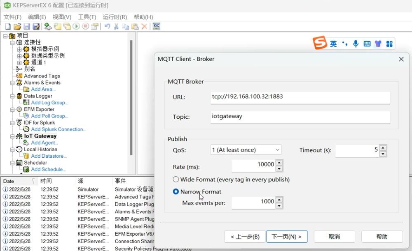The image size is (412, 251).
Task: Click the 上一步(B) back button
Action: point(245,237)
